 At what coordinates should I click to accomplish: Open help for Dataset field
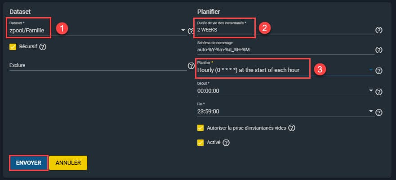[191, 31]
